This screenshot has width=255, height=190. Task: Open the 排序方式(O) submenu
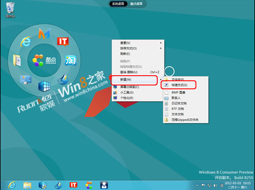pos(138,48)
